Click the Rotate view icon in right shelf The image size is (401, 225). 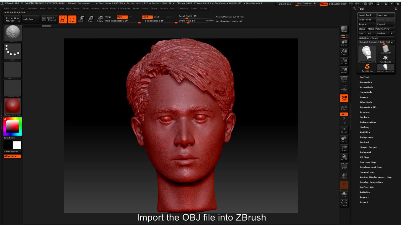pos(344,157)
